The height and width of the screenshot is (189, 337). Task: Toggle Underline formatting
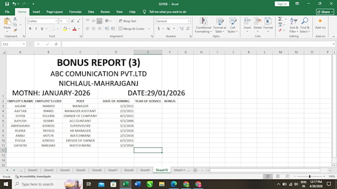(x=42, y=29)
